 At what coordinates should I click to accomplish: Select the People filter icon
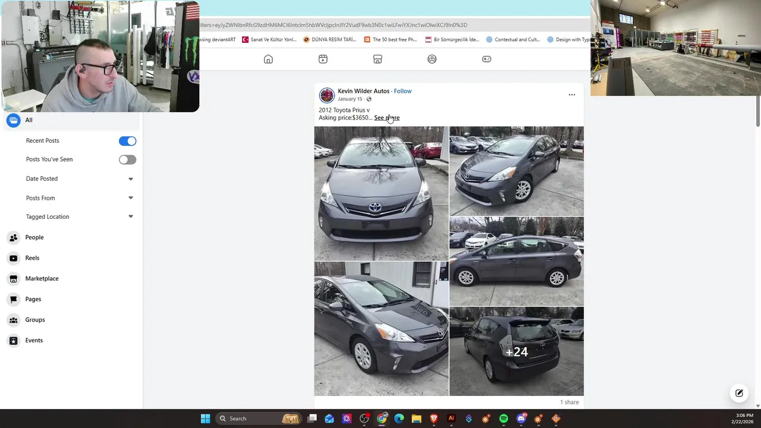[x=14, y=237]
